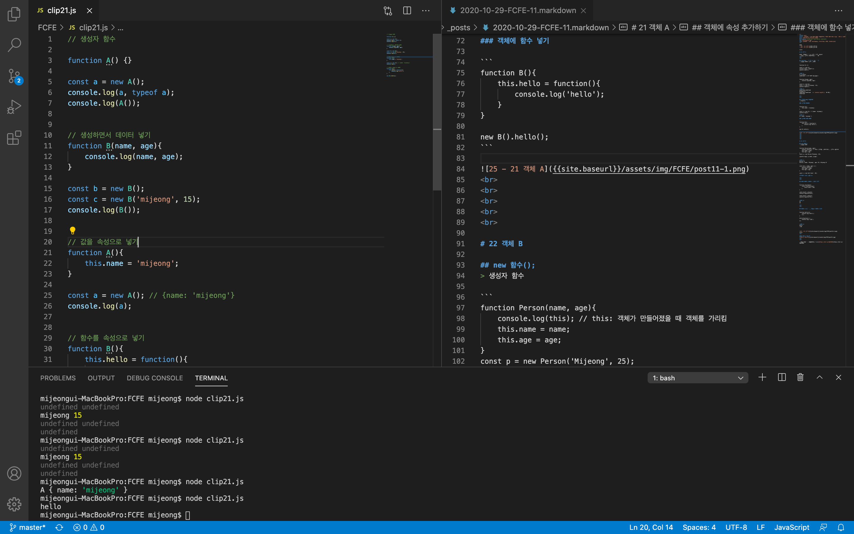This screenshot has height=534, width=854.
Task: Click 2020-10-29-FCFE-11.markdown breadcrumb item
Action: pyautogui.click(x=545, y=27)
